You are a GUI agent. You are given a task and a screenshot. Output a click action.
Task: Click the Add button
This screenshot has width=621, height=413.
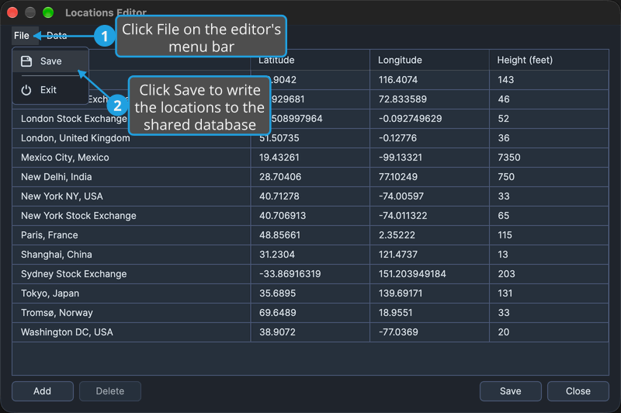coord(43,390)
